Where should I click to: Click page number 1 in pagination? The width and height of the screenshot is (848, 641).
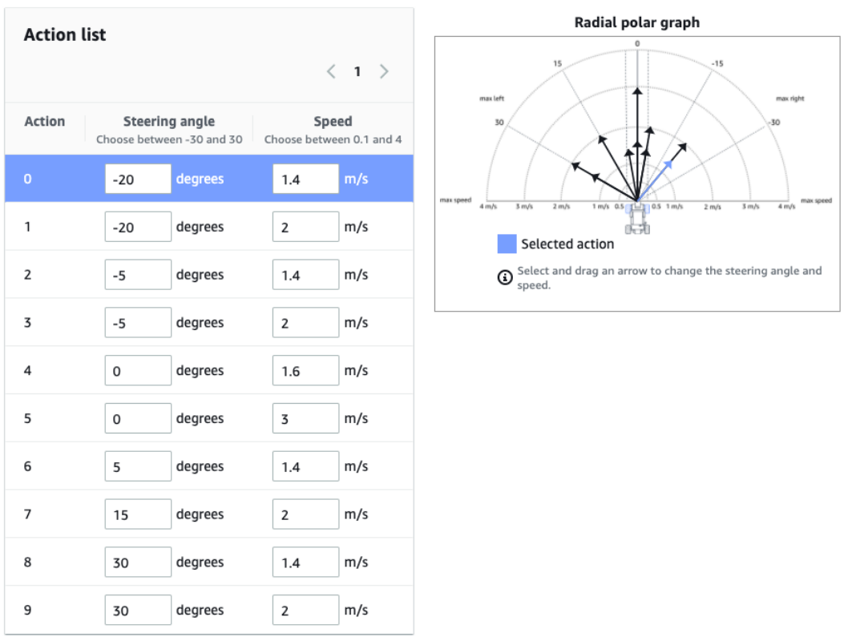point(357,71)
